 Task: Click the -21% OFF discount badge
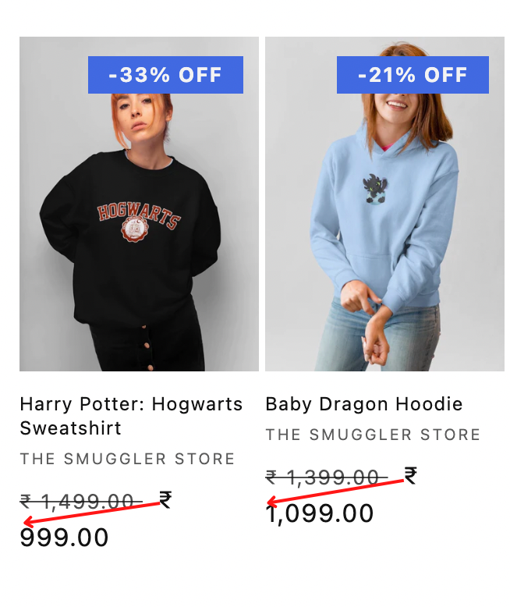tap(413, 75)
